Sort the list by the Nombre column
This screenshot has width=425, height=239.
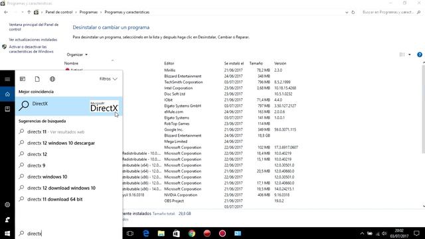click(x=71, y=63)
